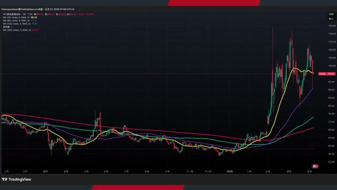337x190 pixels.
Task: Expand the WTI crude symbol legend
Action: coord(18,14)
